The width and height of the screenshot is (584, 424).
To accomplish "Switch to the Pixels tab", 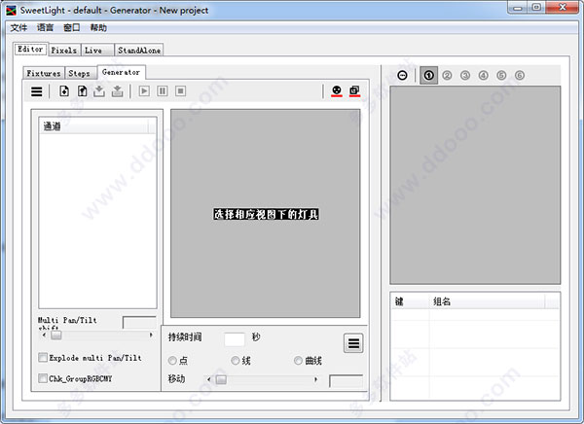I will [x=64, y=51].
